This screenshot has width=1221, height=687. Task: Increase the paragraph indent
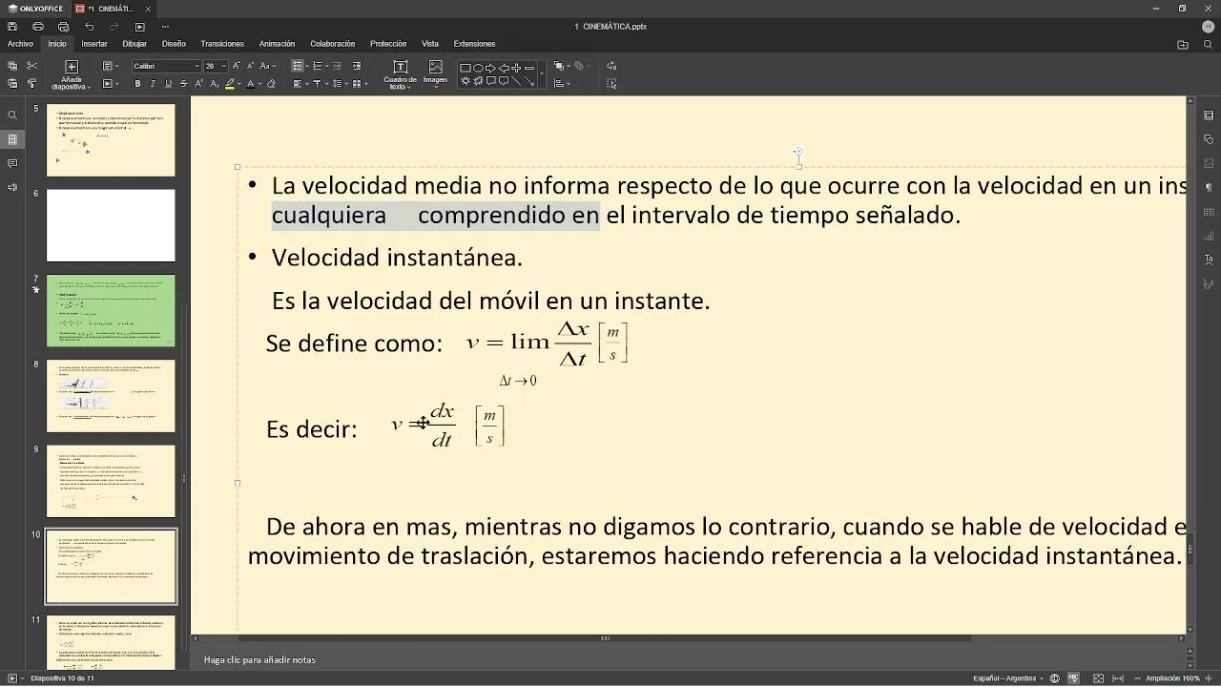[357, 66]
